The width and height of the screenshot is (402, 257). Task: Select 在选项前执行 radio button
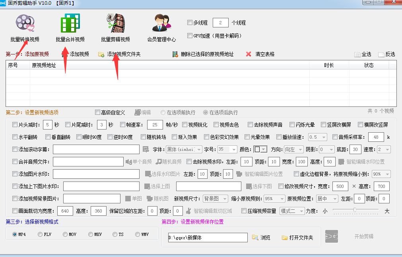[163, 112]
